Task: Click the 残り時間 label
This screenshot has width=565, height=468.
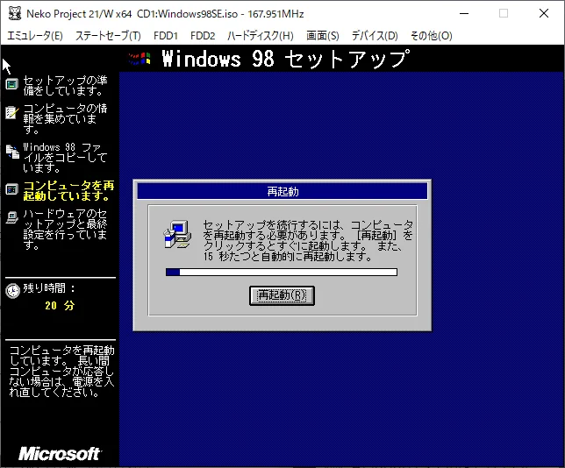Action: click(49, 288)
